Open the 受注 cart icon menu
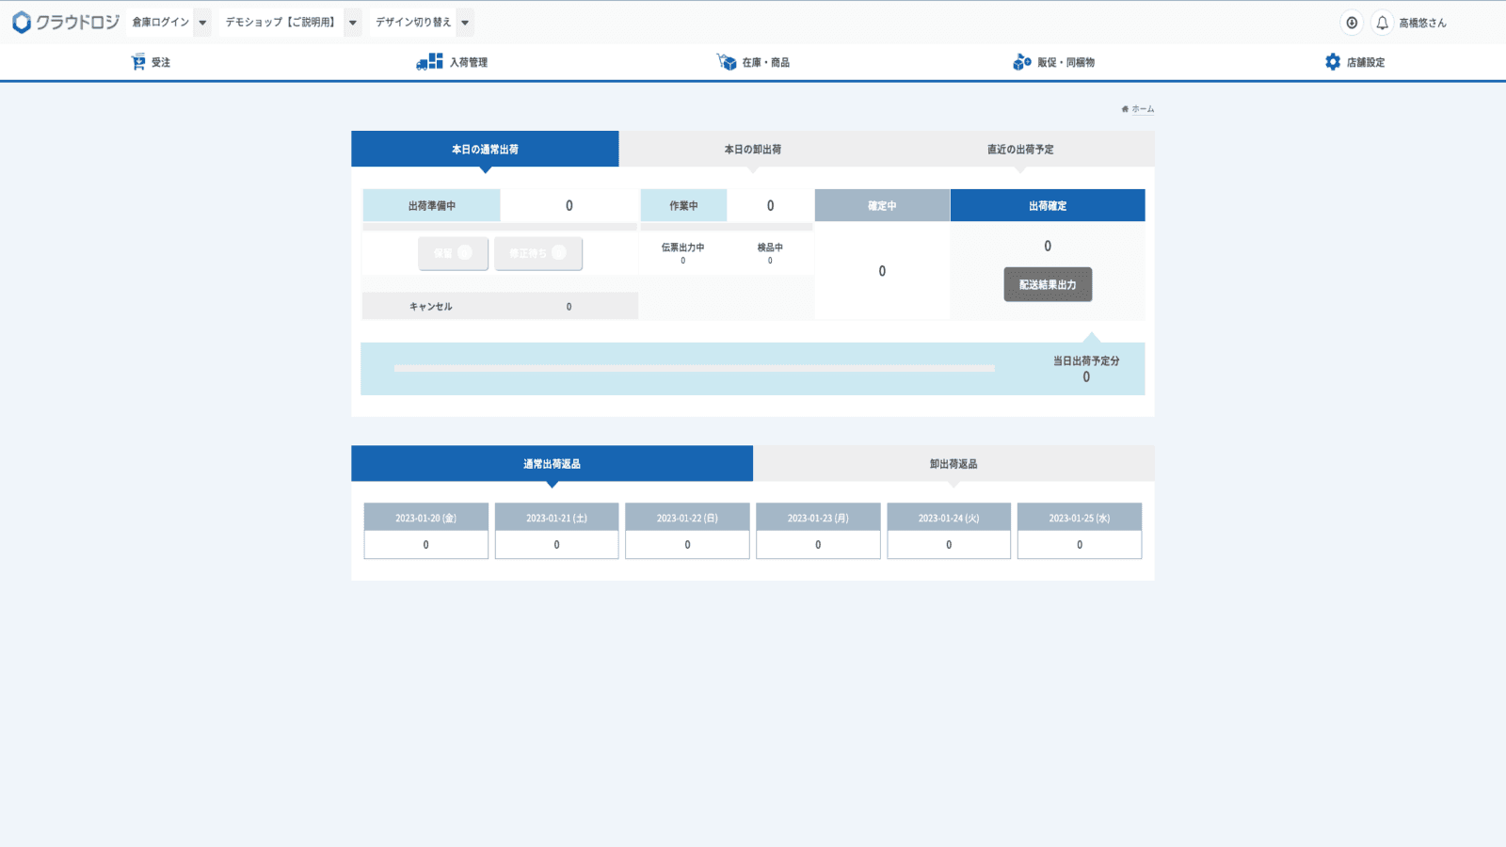Viewport: 1506px width, 847px height. coord(138,62)
